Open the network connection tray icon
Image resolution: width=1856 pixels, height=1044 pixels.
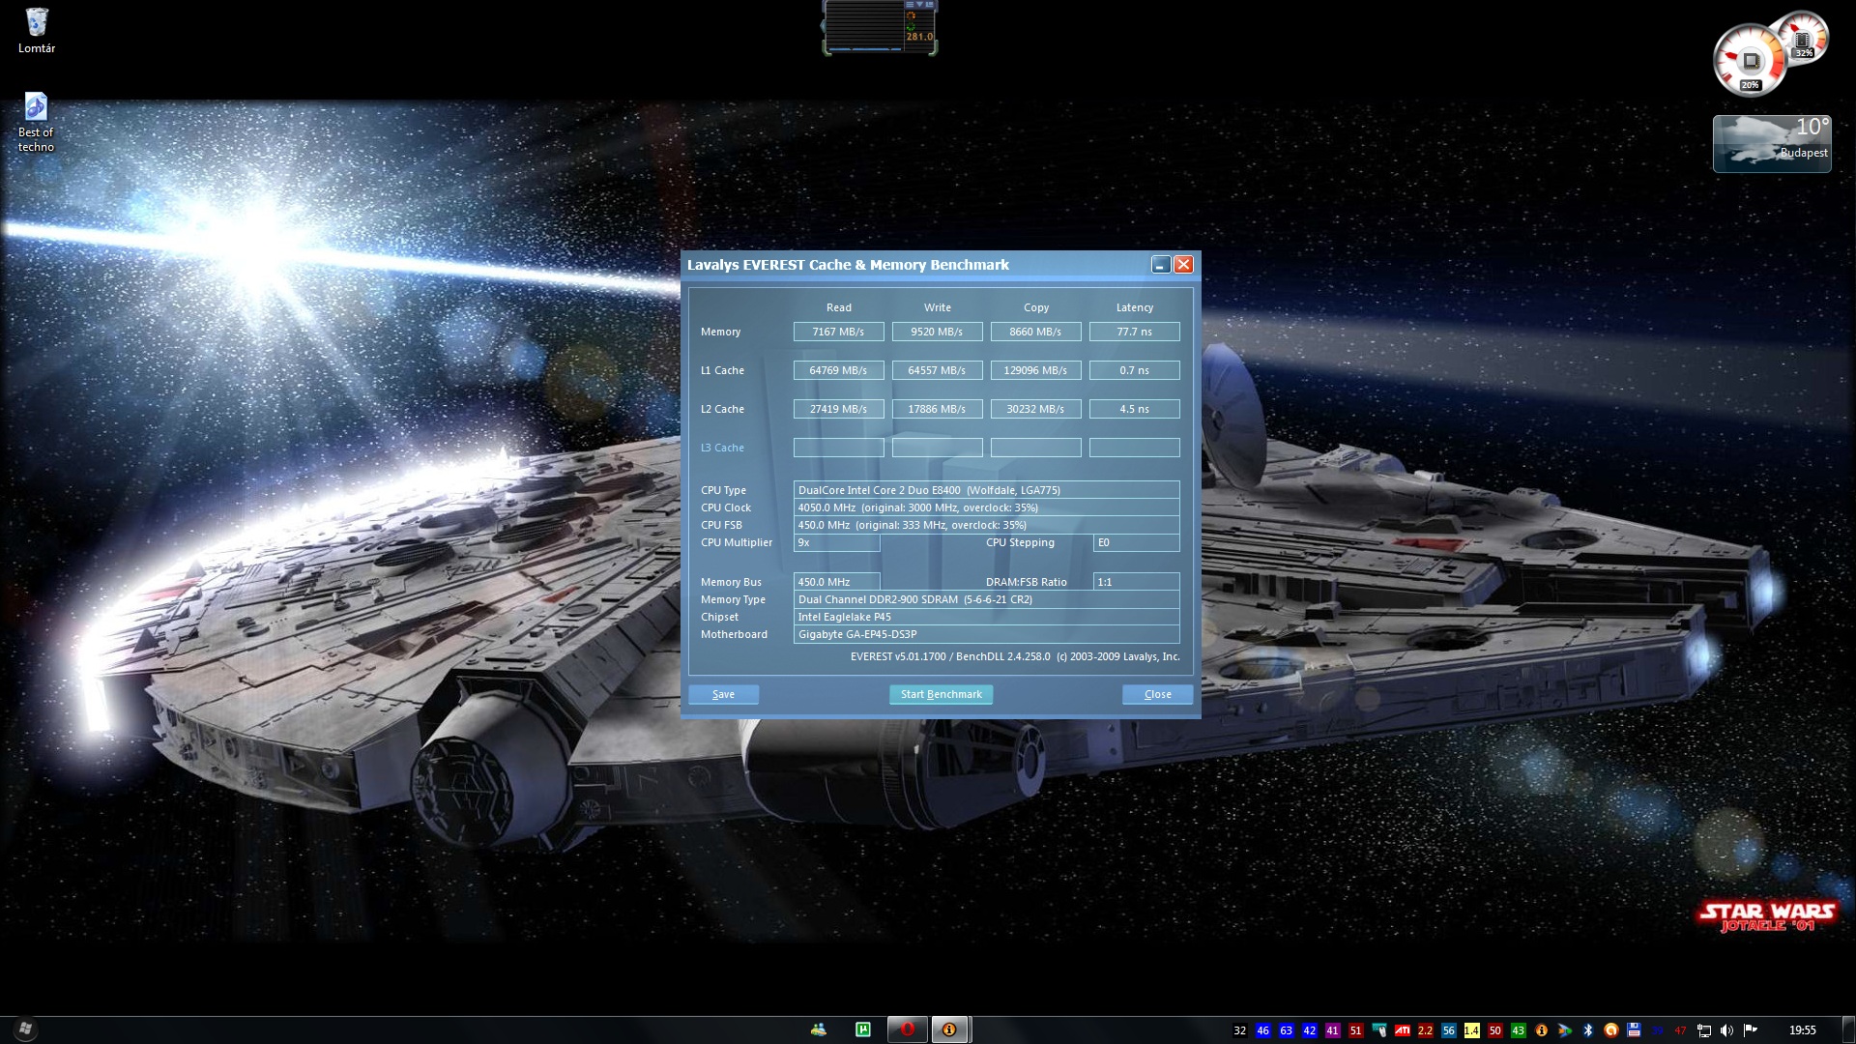pos(1704,1030)
